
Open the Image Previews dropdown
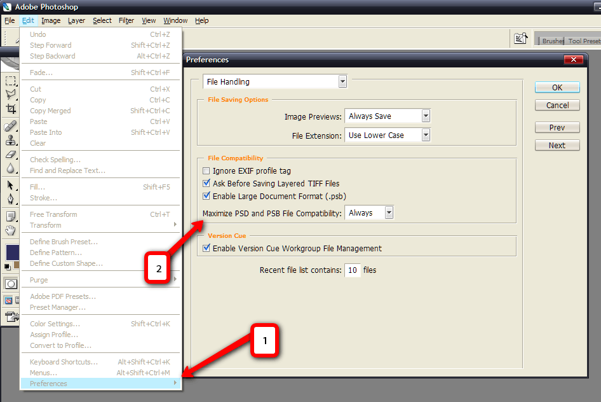pos(426,116)
